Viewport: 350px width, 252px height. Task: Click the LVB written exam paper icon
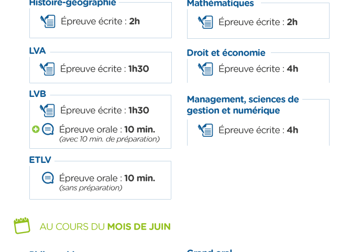pyautogui.click(x=47, y=110)
